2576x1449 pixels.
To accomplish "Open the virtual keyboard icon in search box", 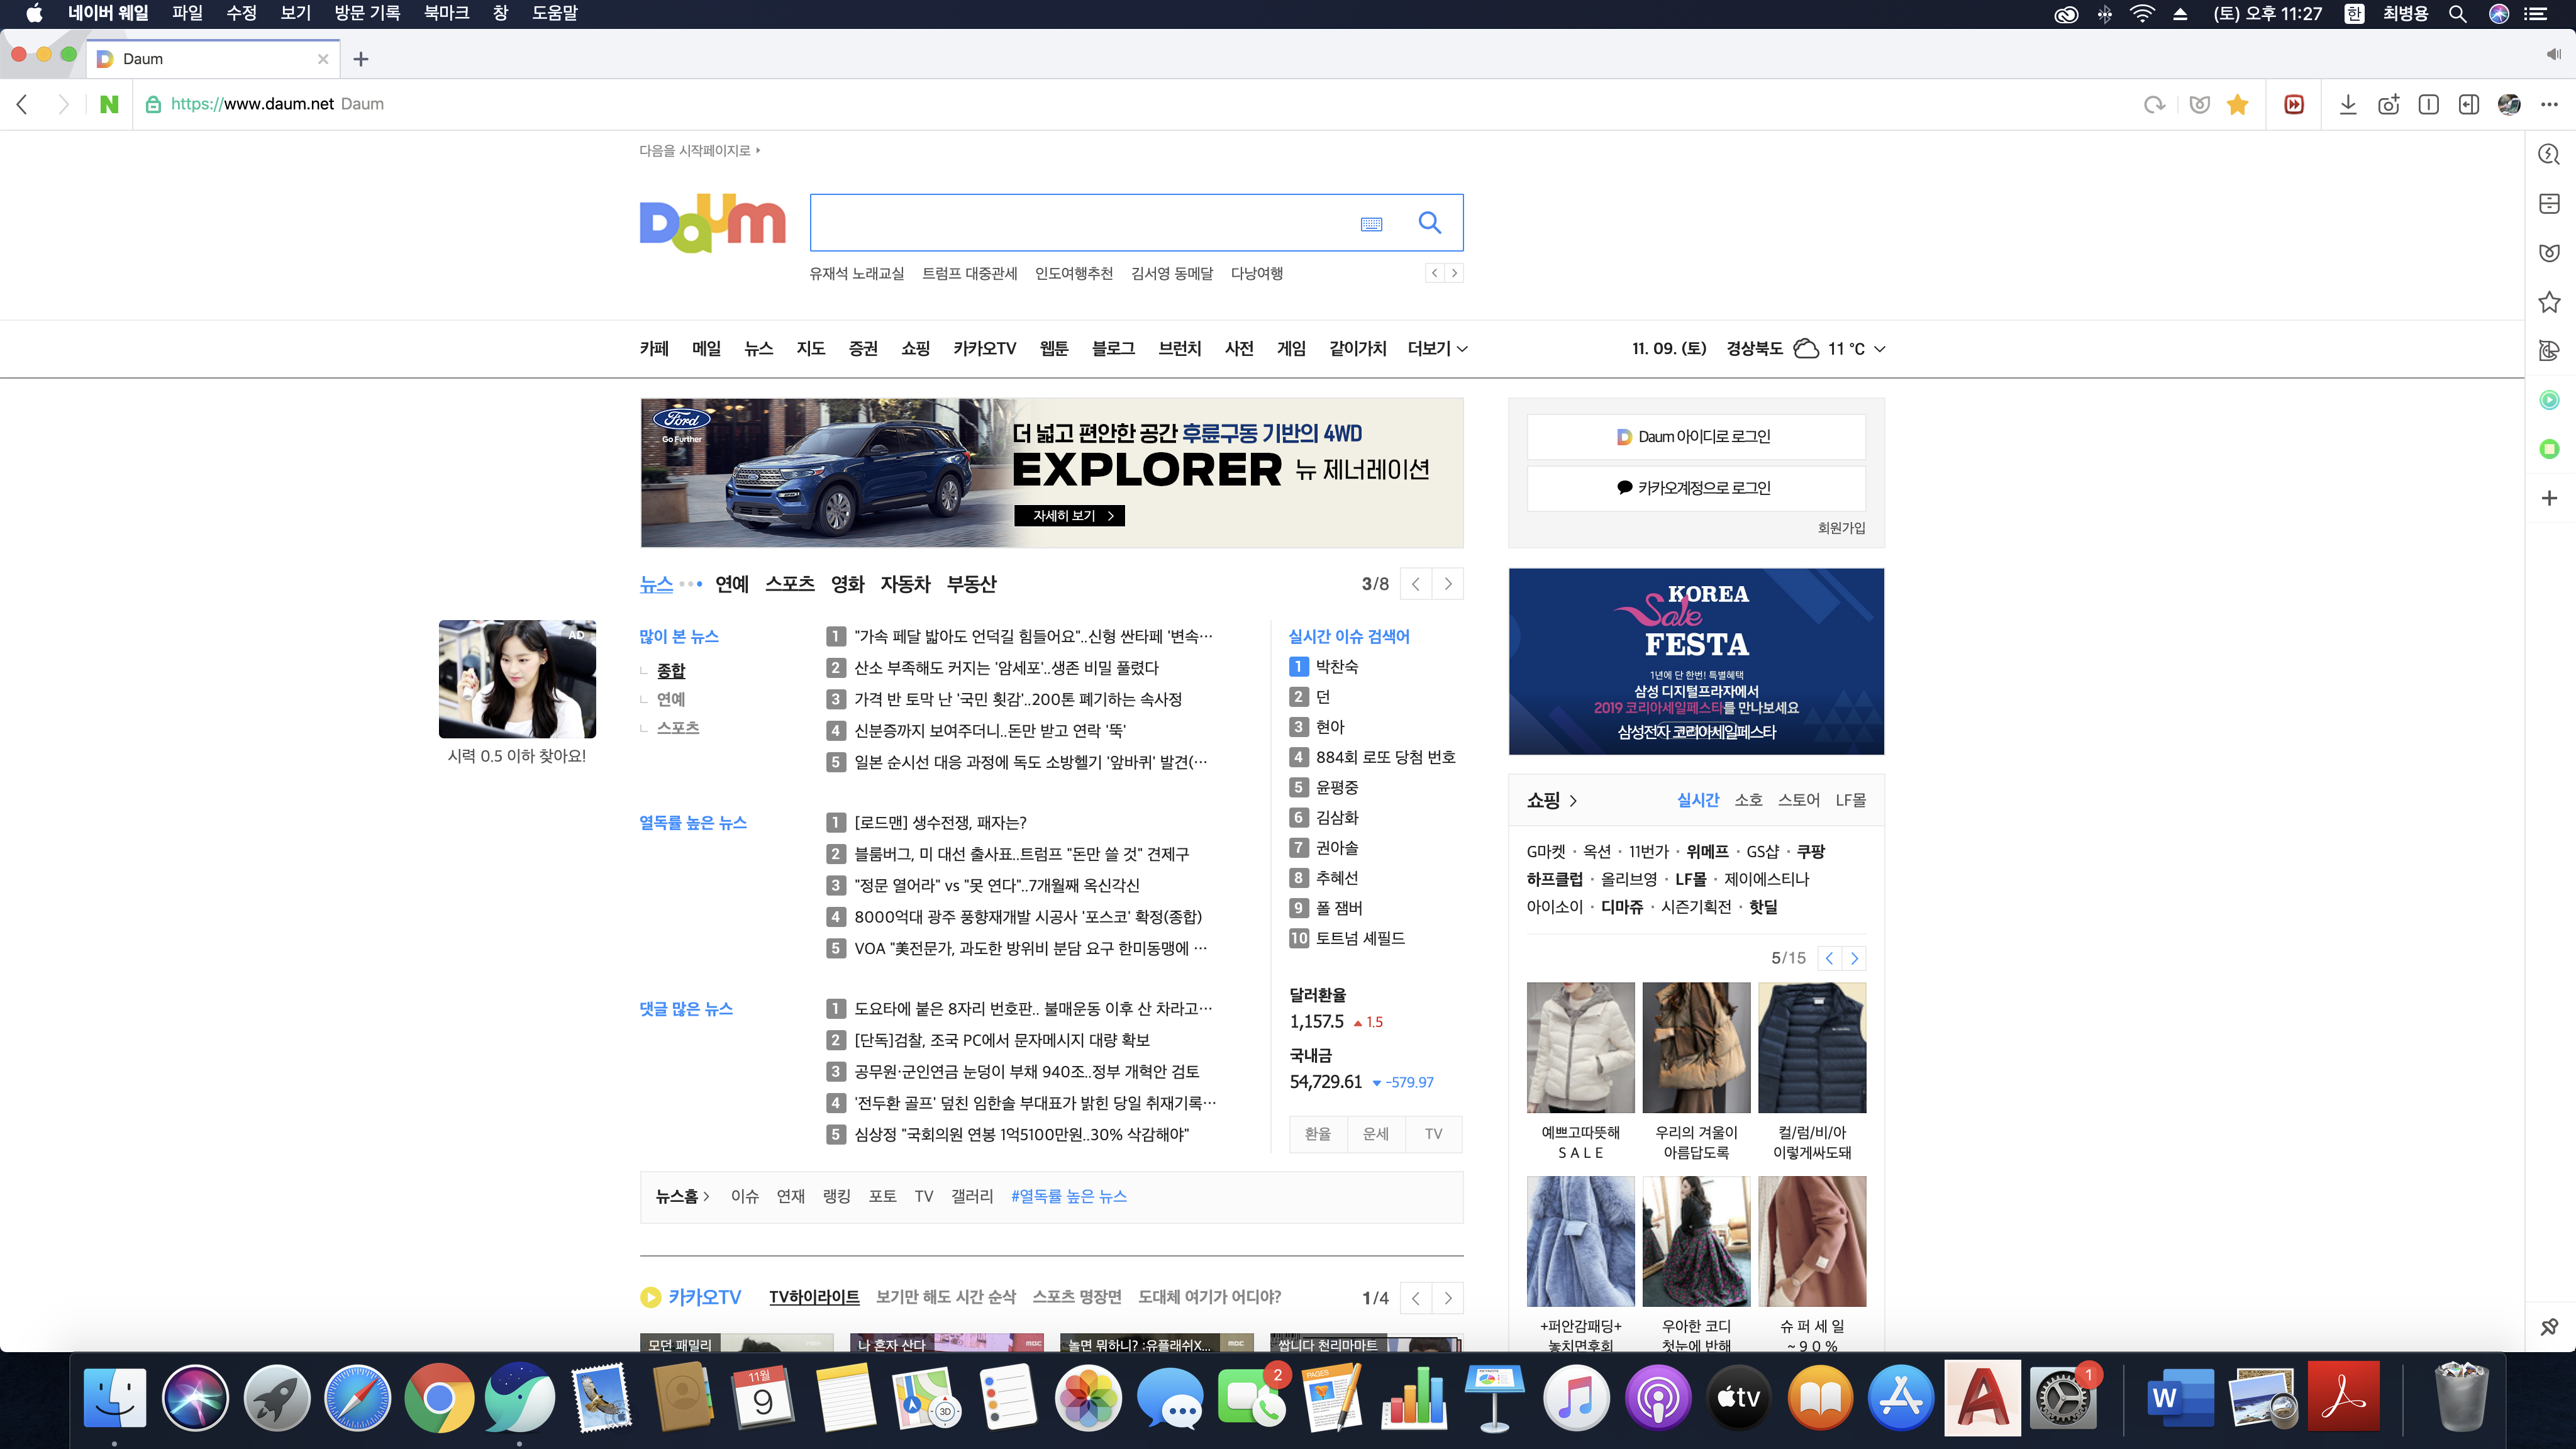I will tap(1371, 224).
